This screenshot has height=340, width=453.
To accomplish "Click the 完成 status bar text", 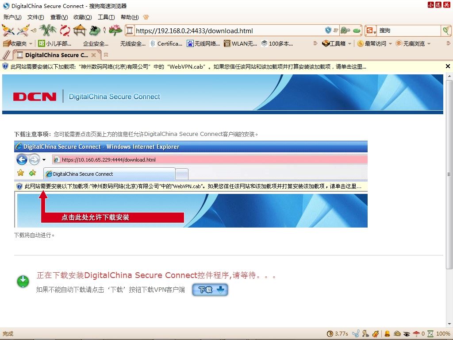I will [8, 334].
